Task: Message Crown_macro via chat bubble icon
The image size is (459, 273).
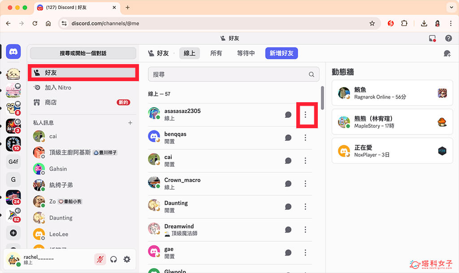Action: (288, 183)
